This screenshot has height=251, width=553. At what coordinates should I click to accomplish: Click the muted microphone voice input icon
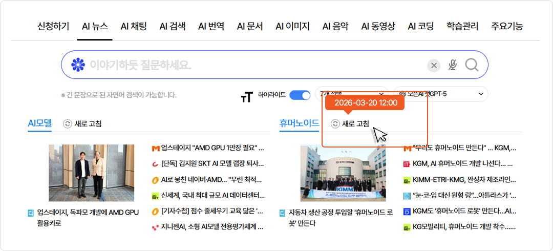click(x=452, y=65)
